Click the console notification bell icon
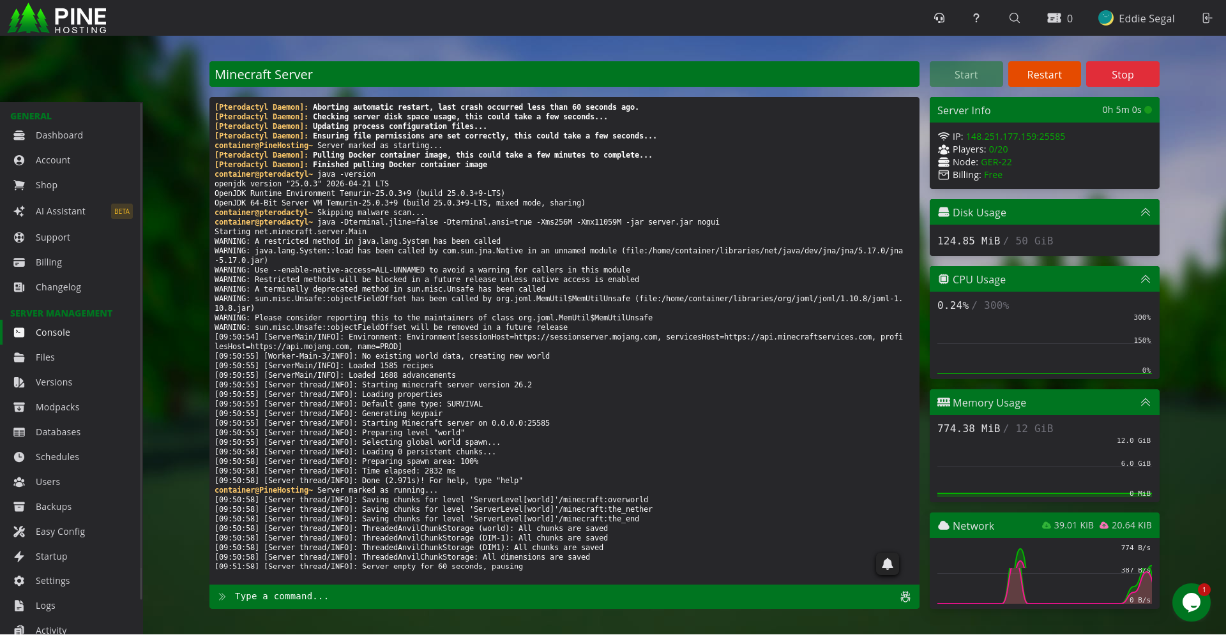 888,564
